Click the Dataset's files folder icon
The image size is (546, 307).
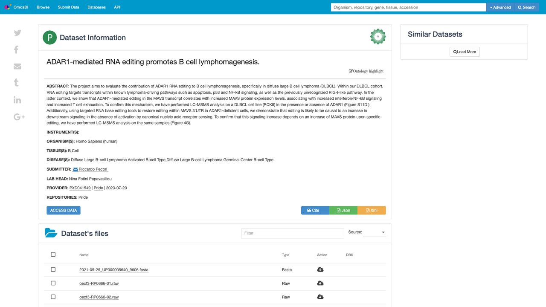[x=51, y=233]
